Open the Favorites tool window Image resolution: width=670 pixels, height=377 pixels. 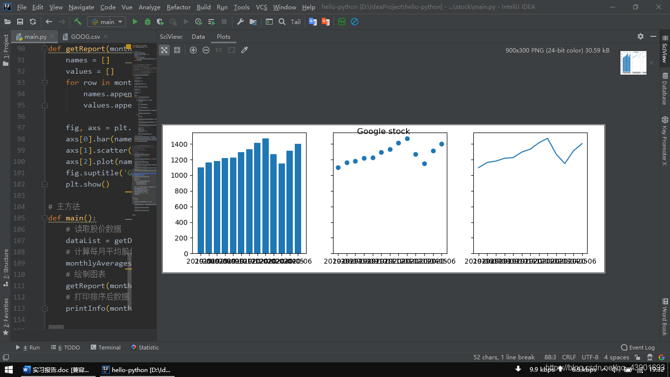[5, 317]
